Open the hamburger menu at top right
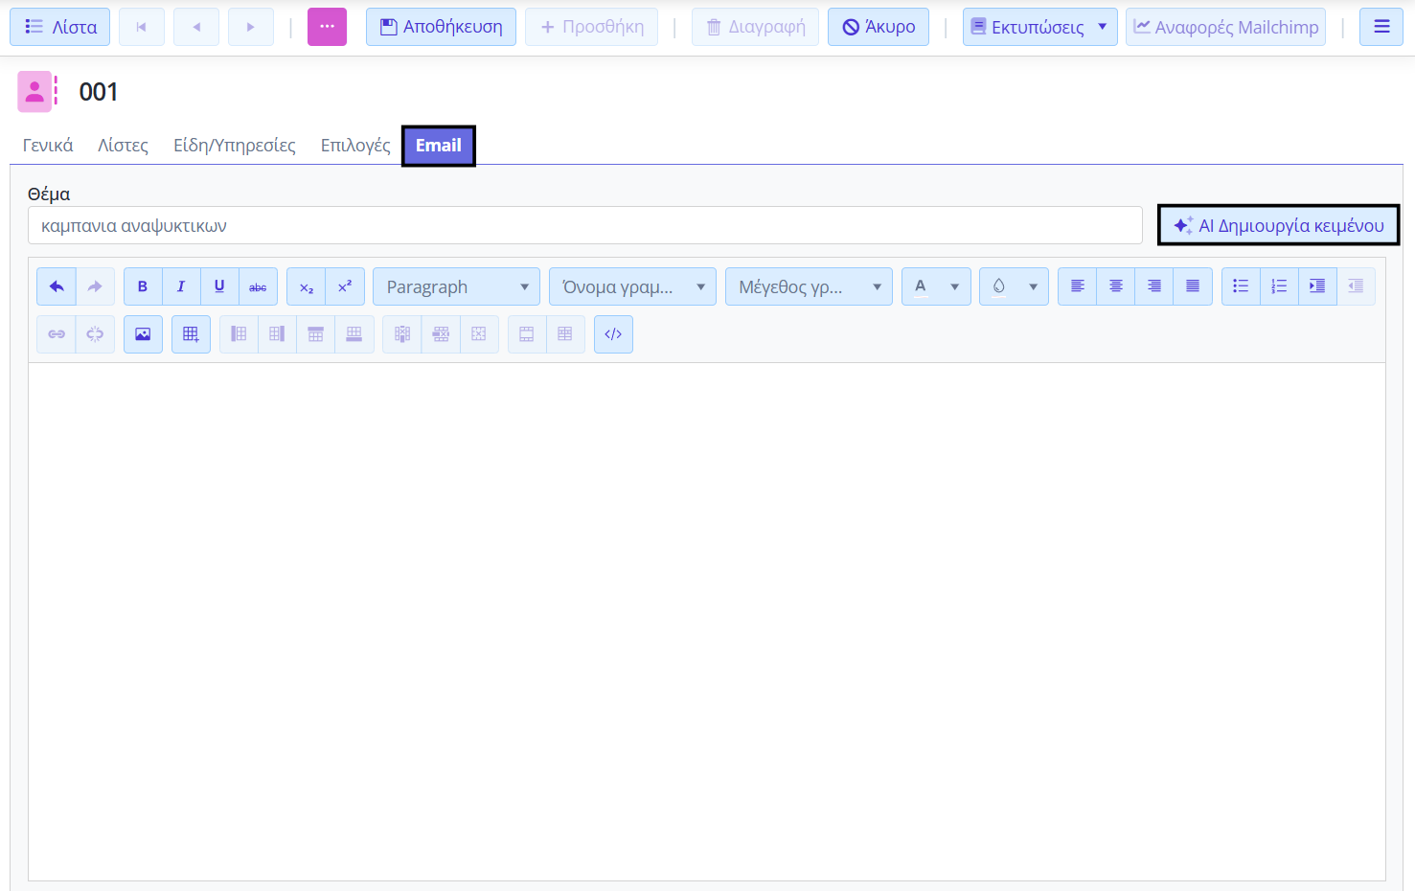1415x891 pixels. 1381,27
